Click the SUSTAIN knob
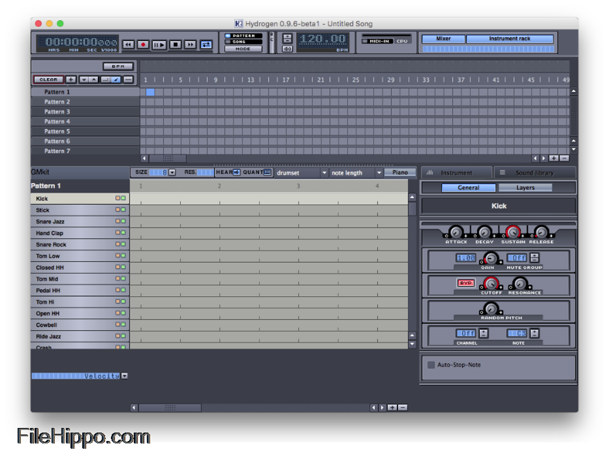Image resolution: width=609 pixels, height=456 pixels. click(513, 232)
